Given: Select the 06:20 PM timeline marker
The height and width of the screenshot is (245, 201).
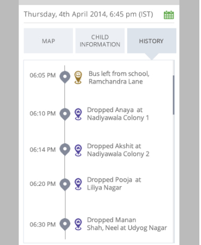Looking at the screenshot, I should 65,184.
